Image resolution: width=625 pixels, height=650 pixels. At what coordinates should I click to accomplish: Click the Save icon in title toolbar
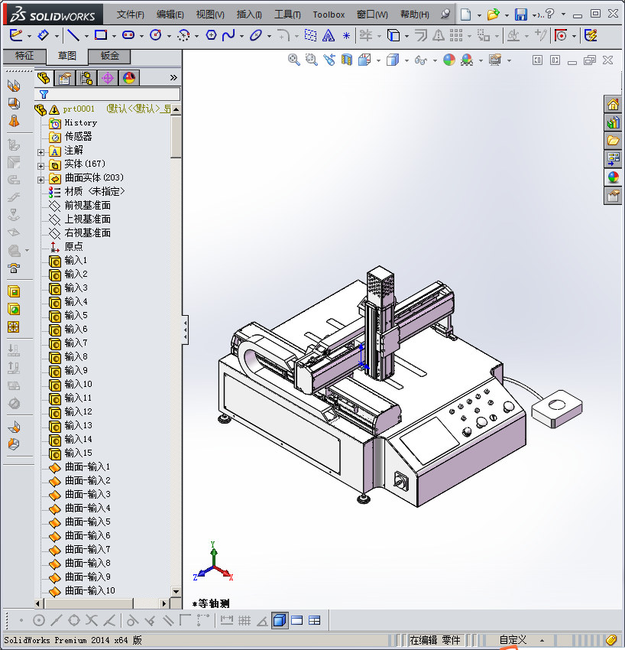tap(520, 15)
